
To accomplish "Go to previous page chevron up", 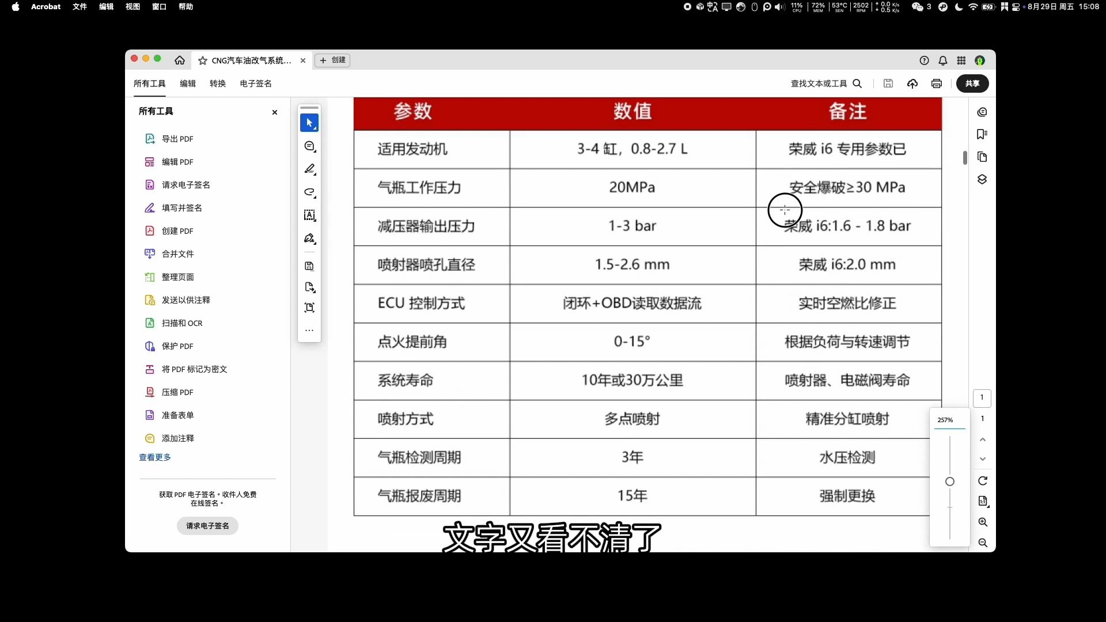I will 983,439.
